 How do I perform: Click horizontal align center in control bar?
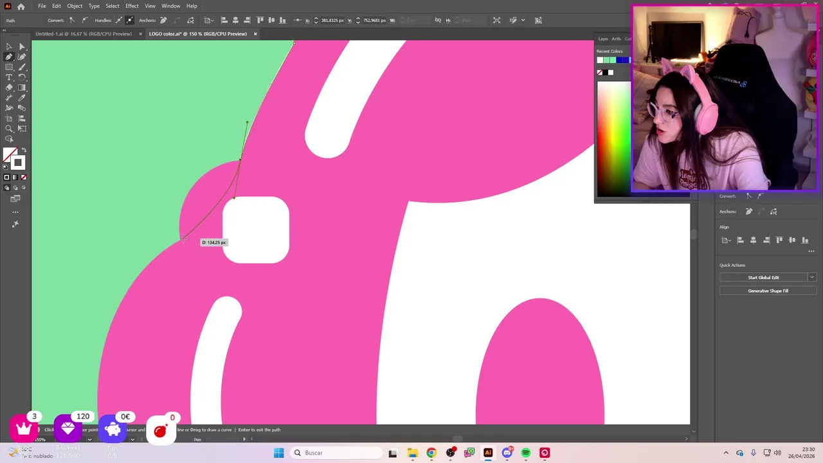(235, 20)
